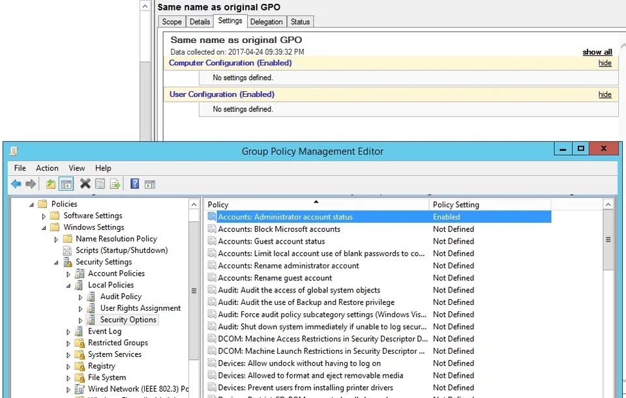Go up one level with folder-arrow icon
The width and height of the screenshot is (626, 398).
pyautogui.click(x=50, y=184)
